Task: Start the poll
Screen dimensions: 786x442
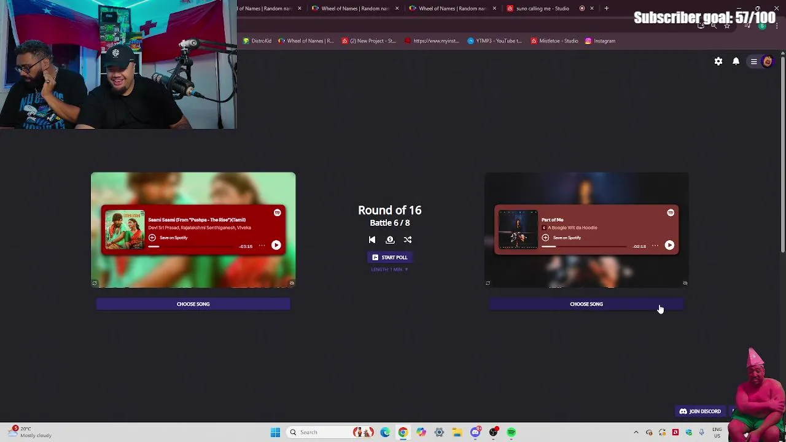Action: click(x=390, y=257)
